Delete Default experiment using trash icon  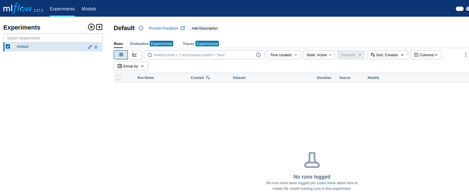[x=96, y=47]
